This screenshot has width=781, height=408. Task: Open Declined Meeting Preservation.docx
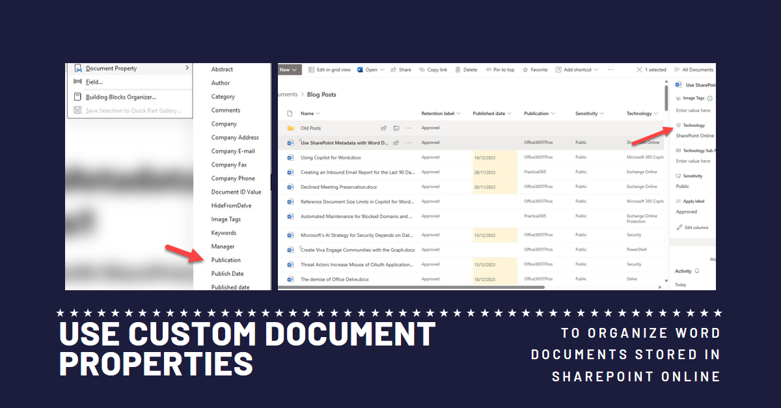click(338, 187)
